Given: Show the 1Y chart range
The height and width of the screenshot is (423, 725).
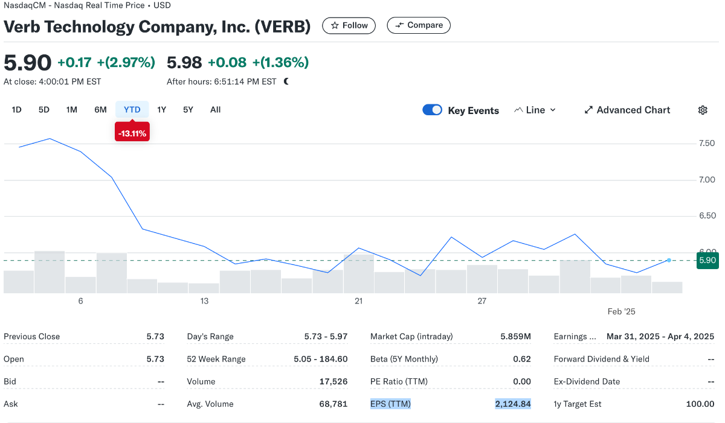Looking at the screenshot, I should pos(161,110).
